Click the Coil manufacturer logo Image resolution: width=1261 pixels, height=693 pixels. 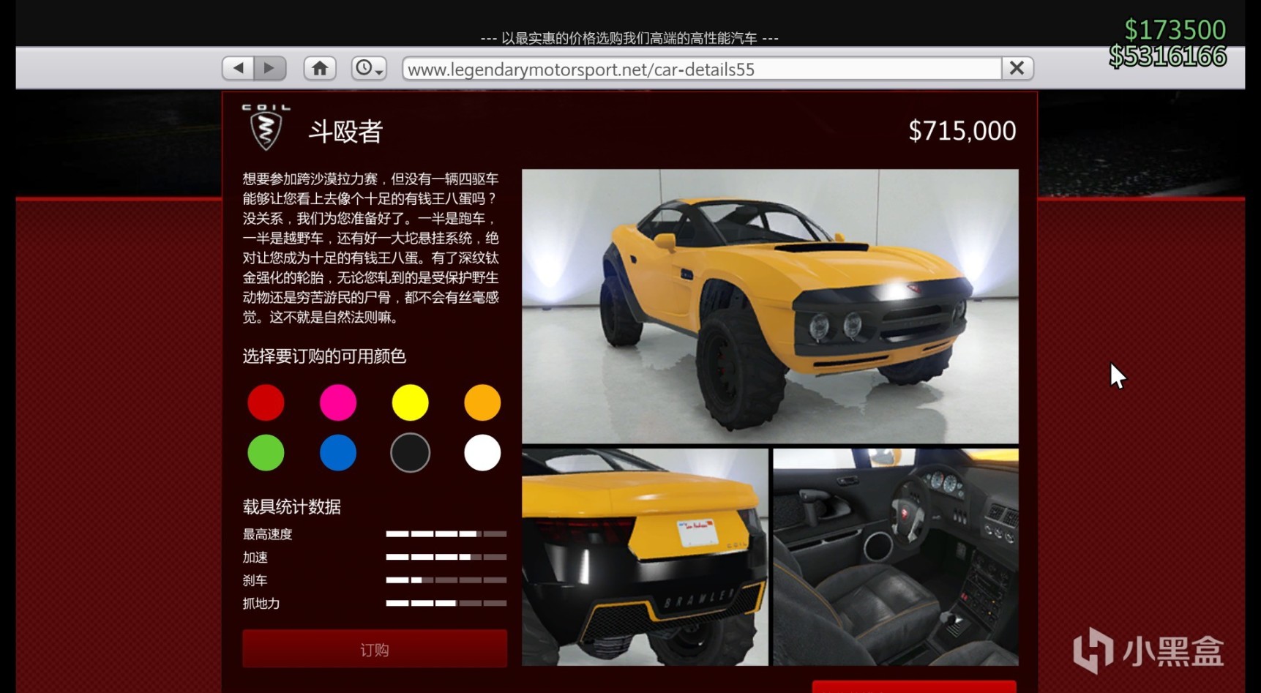pos(266,127)
